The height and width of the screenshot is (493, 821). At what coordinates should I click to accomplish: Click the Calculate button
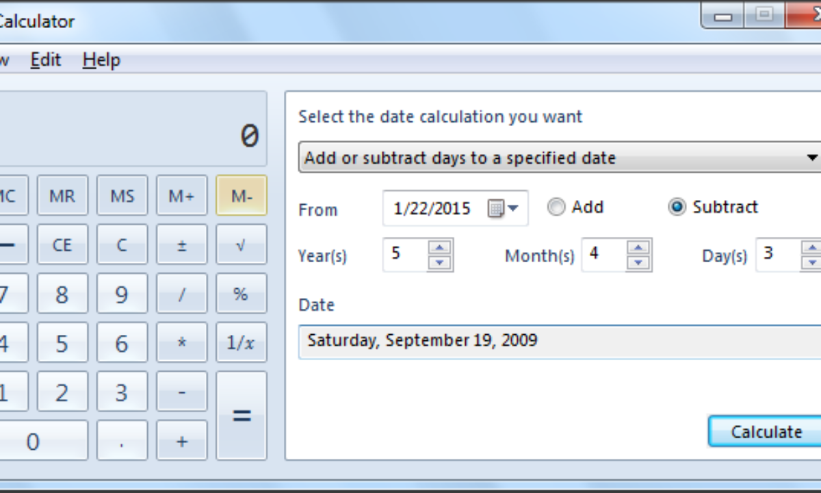tap(766, 432)
